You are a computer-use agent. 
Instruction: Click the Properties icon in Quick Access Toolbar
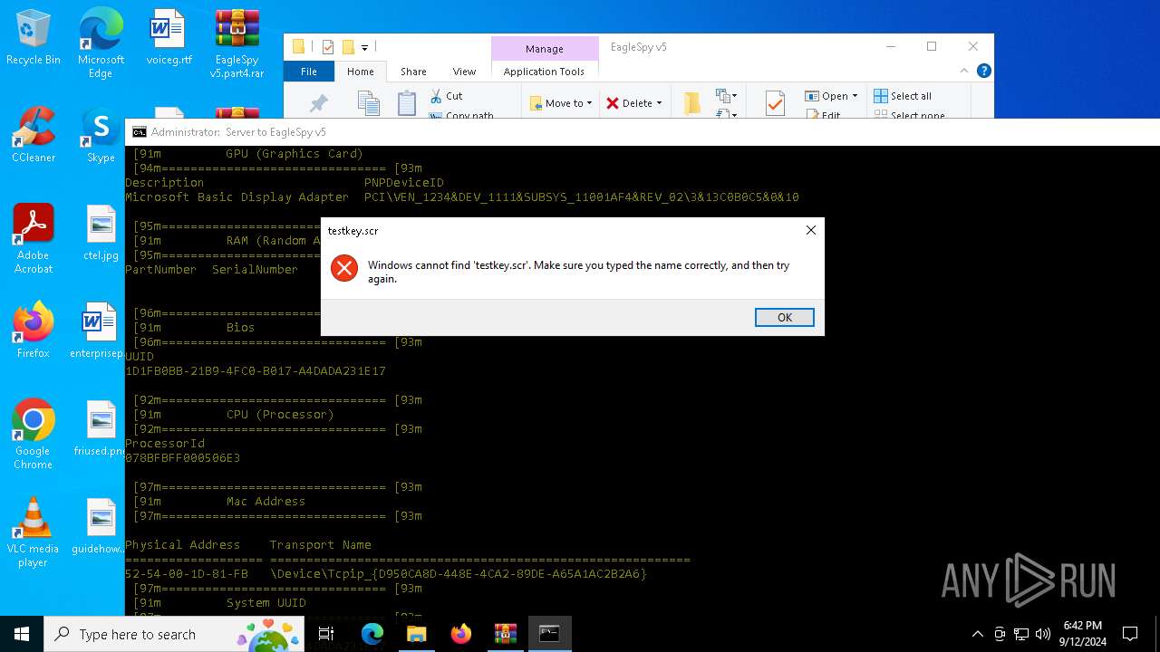coord(328,47)
